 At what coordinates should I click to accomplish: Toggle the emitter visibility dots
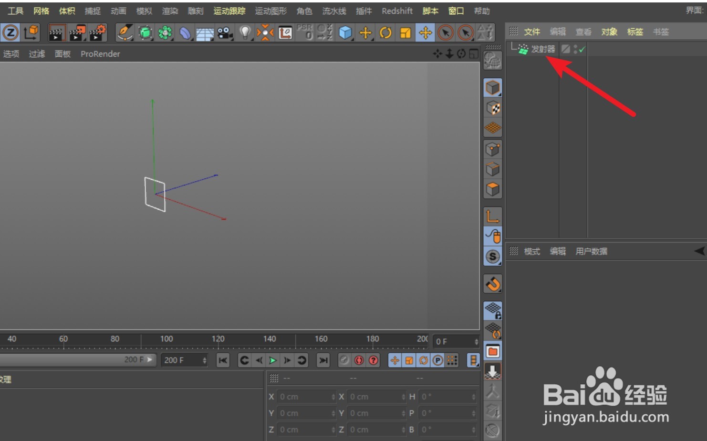coord(575,49)
